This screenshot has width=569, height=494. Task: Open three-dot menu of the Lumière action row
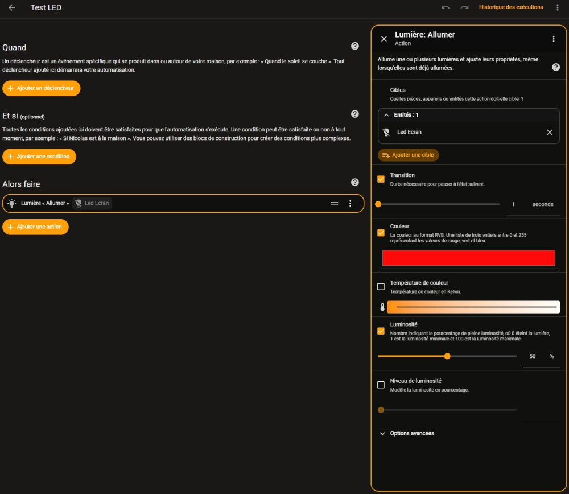point(350,203)
